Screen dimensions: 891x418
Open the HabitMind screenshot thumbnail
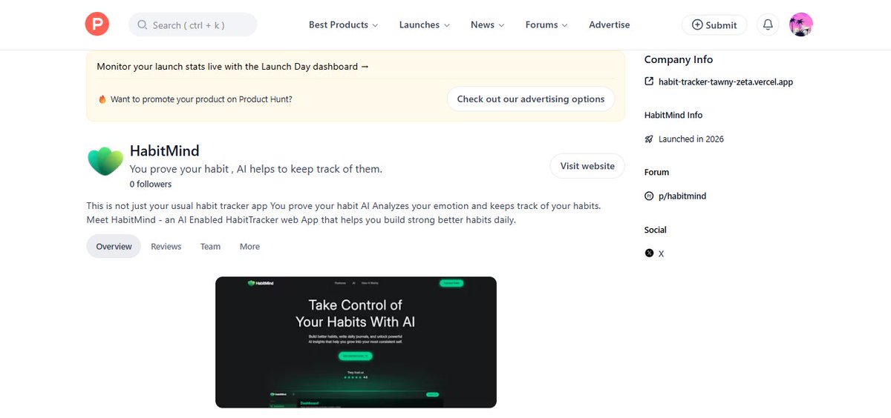coord(356,342)
